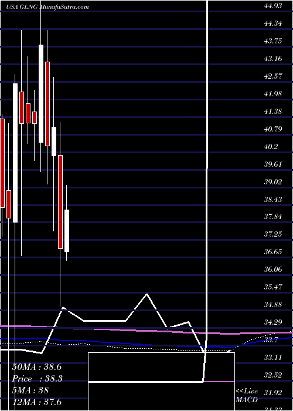Click the 42.57 price axis value
293x411 pixels.
273,76
